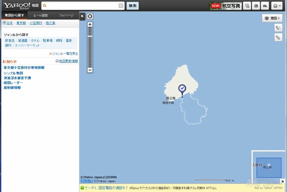
Task: Zoom in with the plus button
Action: pos(90,24)
